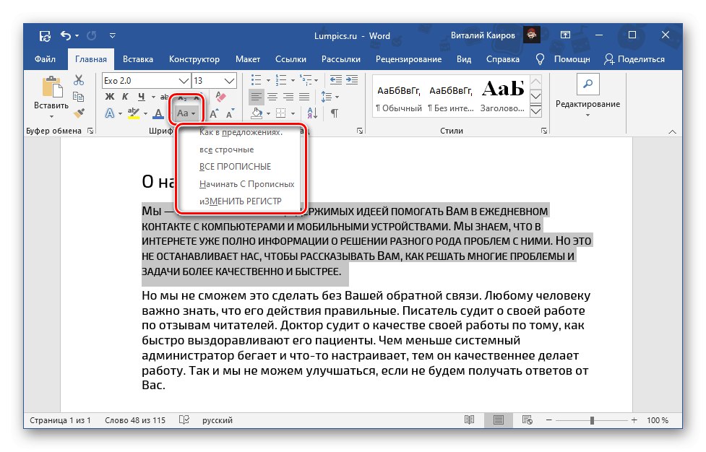This screenshot has height=452, width=706.
Task: Open the Change Case (Аа) menu
Action: coord(186,112)
